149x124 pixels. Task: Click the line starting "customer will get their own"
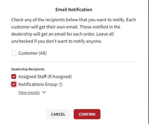(x=66, y=27)
